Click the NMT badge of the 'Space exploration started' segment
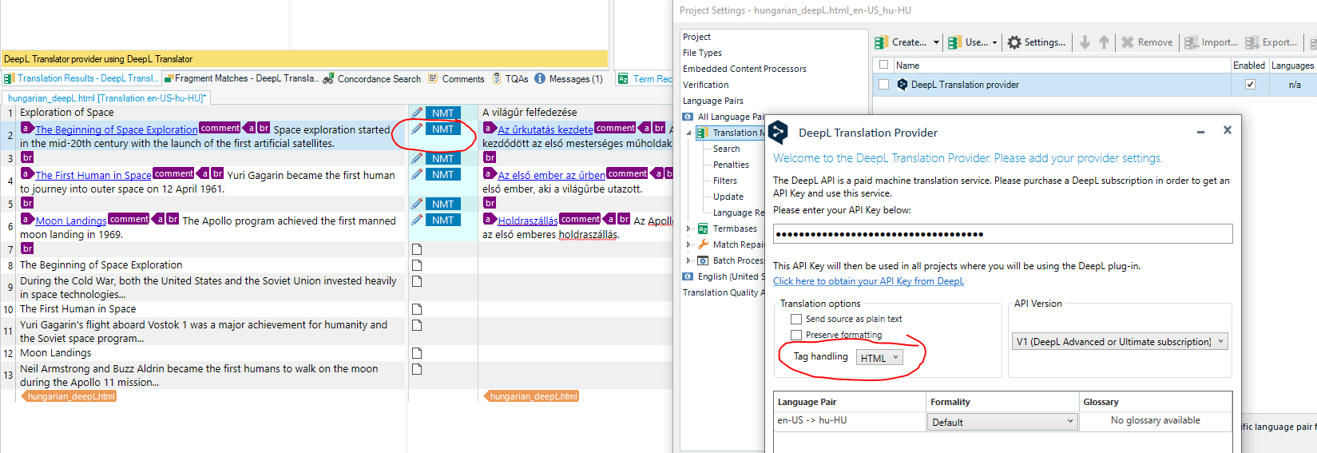This screenshot has height=453, width=1317. 443,129
